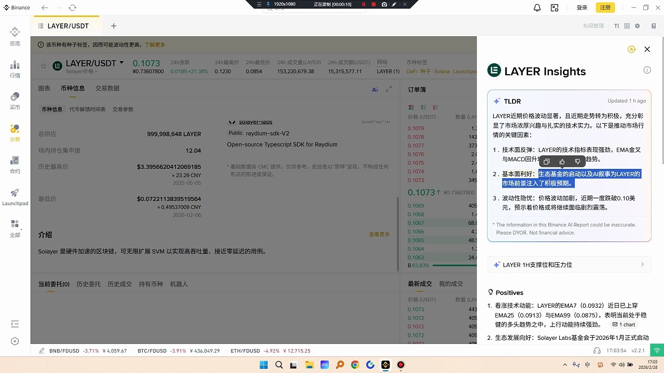Switch to the 图表 chart tab
Image resolution: width=664 pixels, height=373 pixels.
(44, 89)
